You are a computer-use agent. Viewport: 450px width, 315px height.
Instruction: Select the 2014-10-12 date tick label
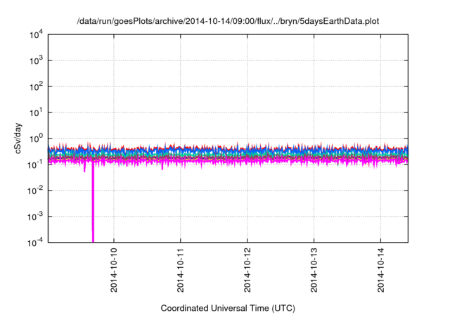coord(247,269)
